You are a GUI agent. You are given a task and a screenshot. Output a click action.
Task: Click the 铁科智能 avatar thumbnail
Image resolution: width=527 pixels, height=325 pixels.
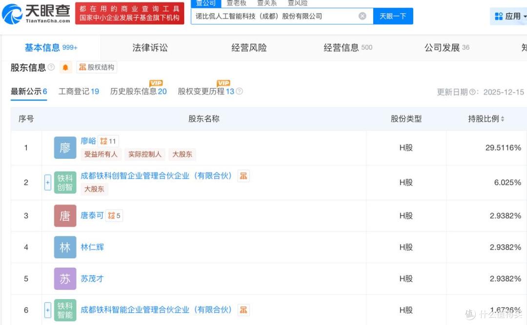[65, 310]
